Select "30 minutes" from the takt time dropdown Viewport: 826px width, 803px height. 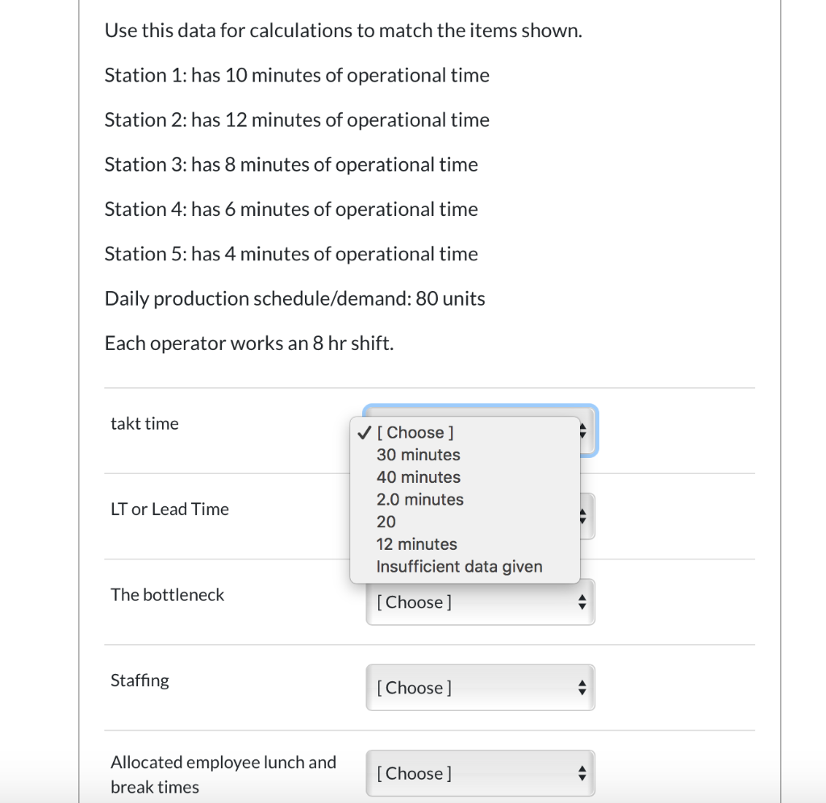coord(418,455)
